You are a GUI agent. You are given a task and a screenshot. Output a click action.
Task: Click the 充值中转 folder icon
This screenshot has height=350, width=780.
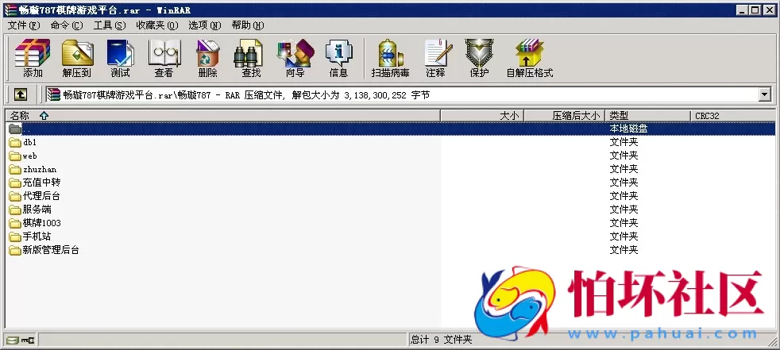coord(15,183)
